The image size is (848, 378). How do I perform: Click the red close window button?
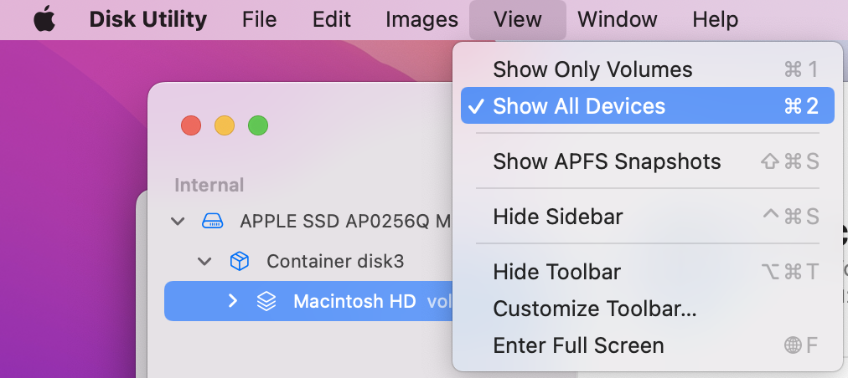click(191, 126)
